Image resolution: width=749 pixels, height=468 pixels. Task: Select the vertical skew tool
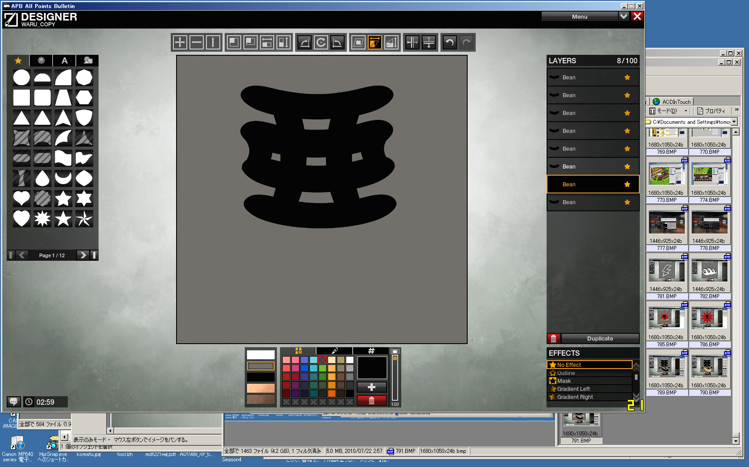click(x=391, y=42)
